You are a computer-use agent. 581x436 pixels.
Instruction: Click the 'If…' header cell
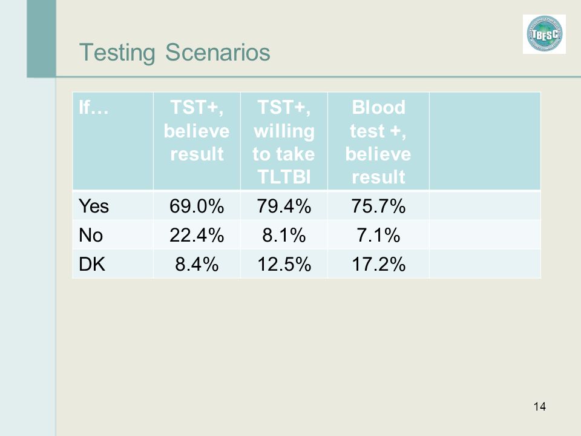click(x=113, y=141)
